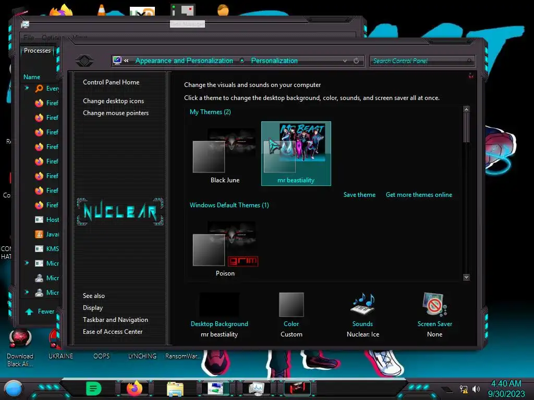Select the UKRAINE desktop item label
The height and width of the screenshot is (400, 534).
pos(60,356)
